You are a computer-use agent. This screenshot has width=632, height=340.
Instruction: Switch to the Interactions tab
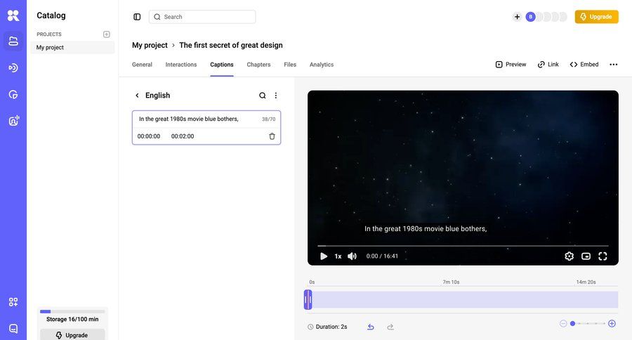pyautogui.click(x=181, y=65)
